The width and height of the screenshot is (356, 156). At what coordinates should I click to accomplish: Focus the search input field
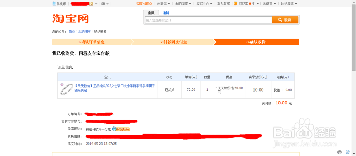[208, 20]
